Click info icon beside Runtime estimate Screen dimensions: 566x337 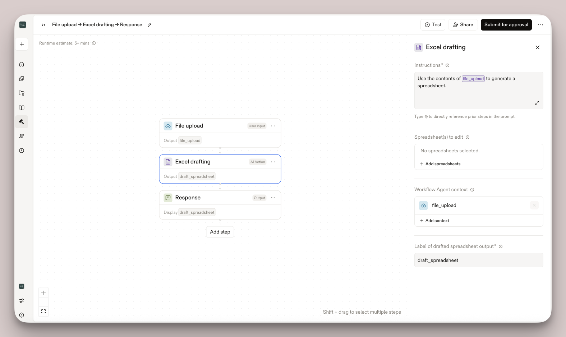point(94,43)
